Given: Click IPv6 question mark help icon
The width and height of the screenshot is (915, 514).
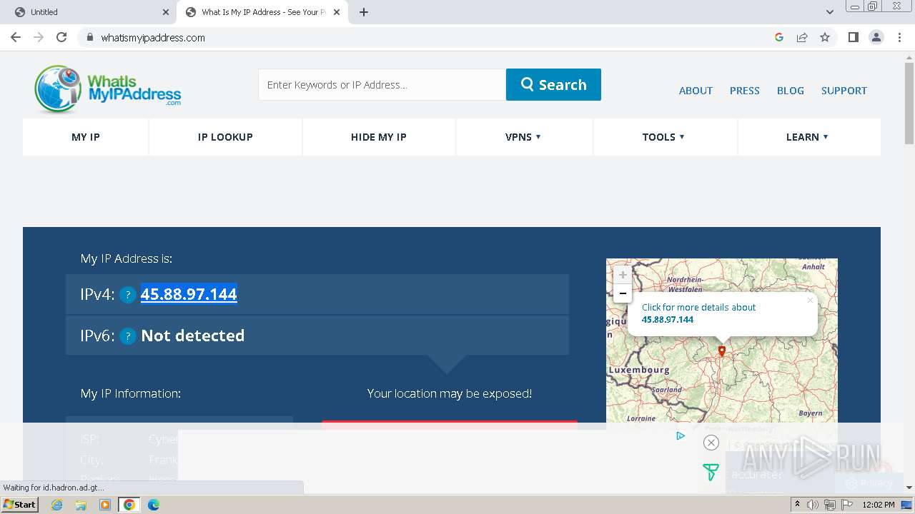Looking at the screenshot, I should tap(128, 336).
